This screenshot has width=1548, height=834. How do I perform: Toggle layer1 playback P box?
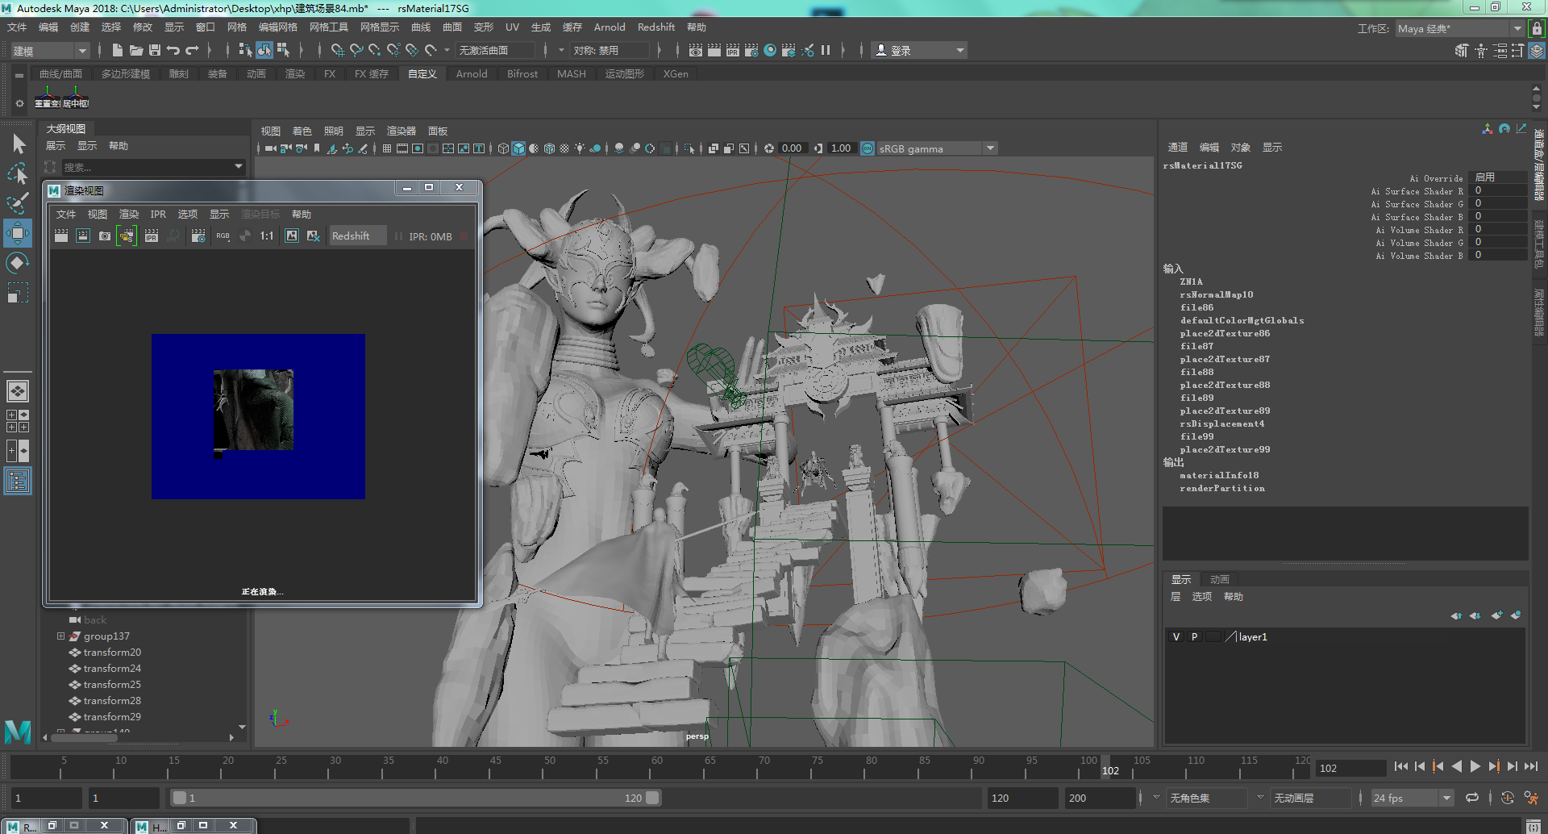click(x=1194, y=637)
